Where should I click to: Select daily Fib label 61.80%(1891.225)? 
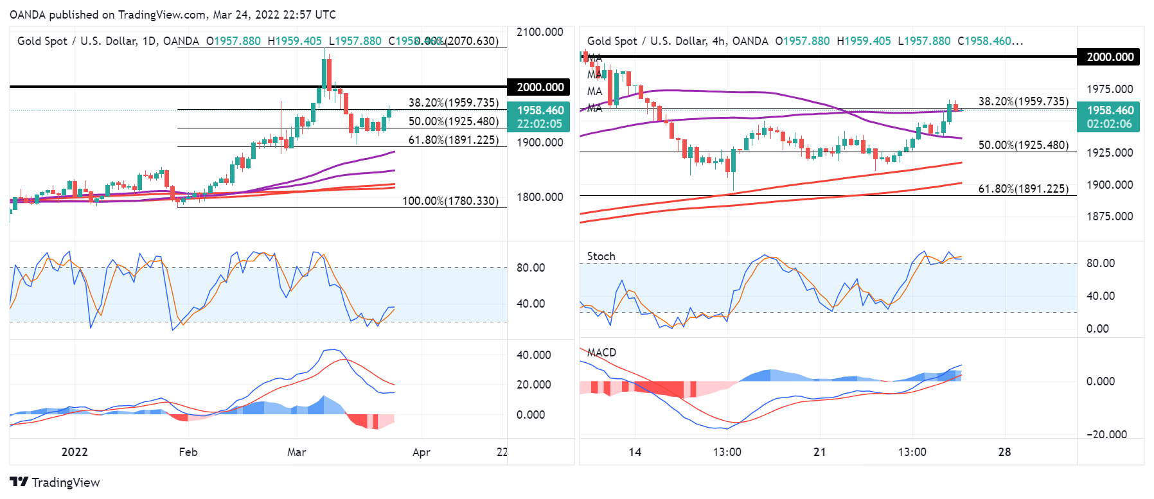tap(454, 140)
